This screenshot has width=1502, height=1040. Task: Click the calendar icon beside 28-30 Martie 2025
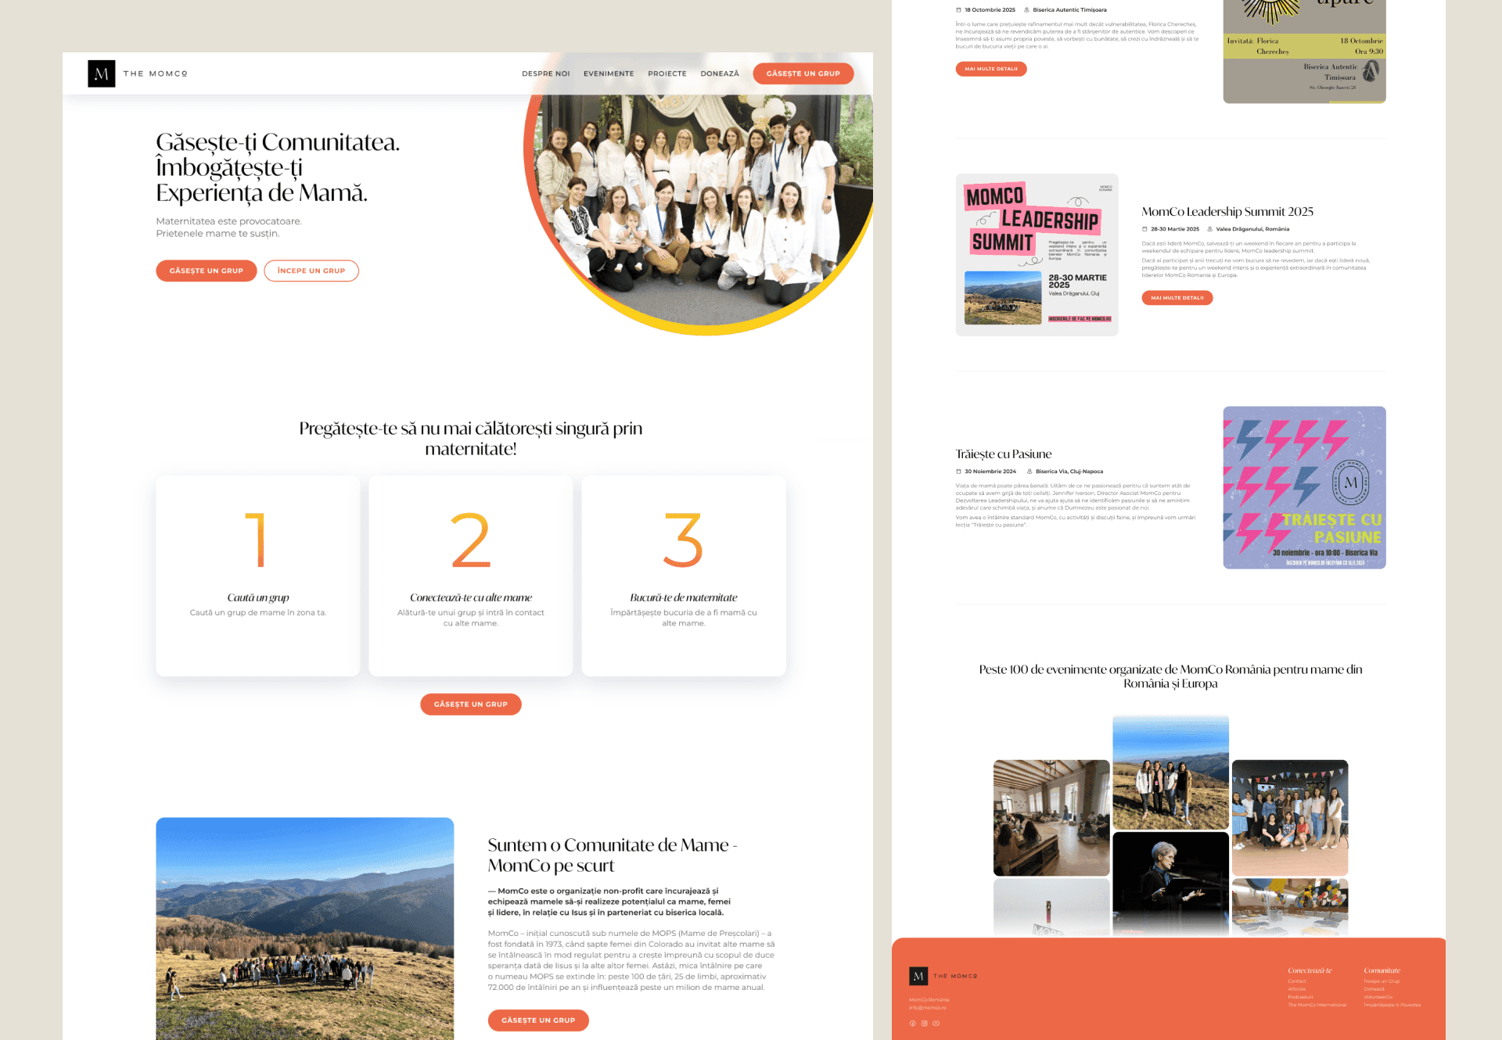coord(1144,229)
